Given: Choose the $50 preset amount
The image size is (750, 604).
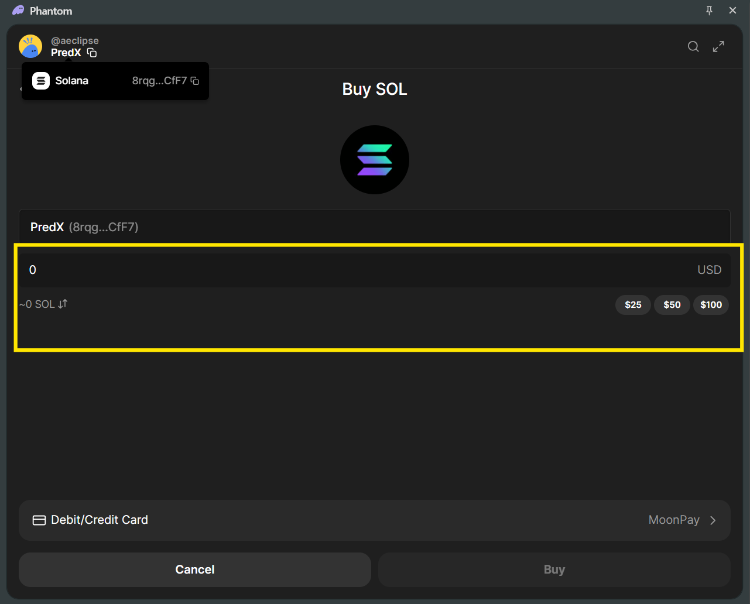Looking at the screenshot, I should pos(672,305).
